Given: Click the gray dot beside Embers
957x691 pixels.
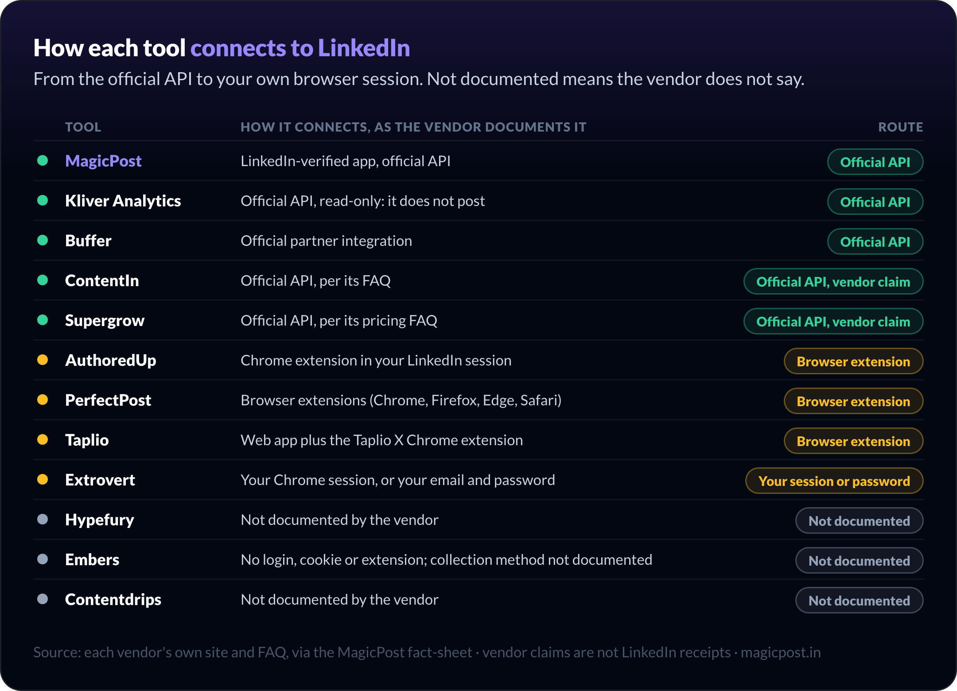Looking at the screenshot, I should click(x=43, y=559).
